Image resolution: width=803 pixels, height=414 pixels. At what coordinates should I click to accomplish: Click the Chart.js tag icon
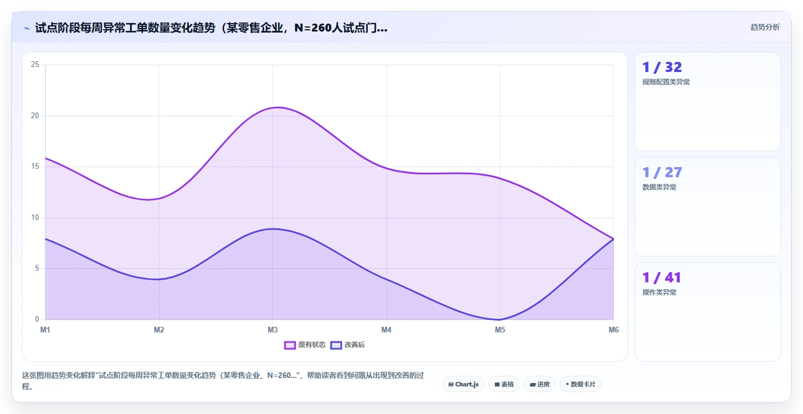pos(451,385)
